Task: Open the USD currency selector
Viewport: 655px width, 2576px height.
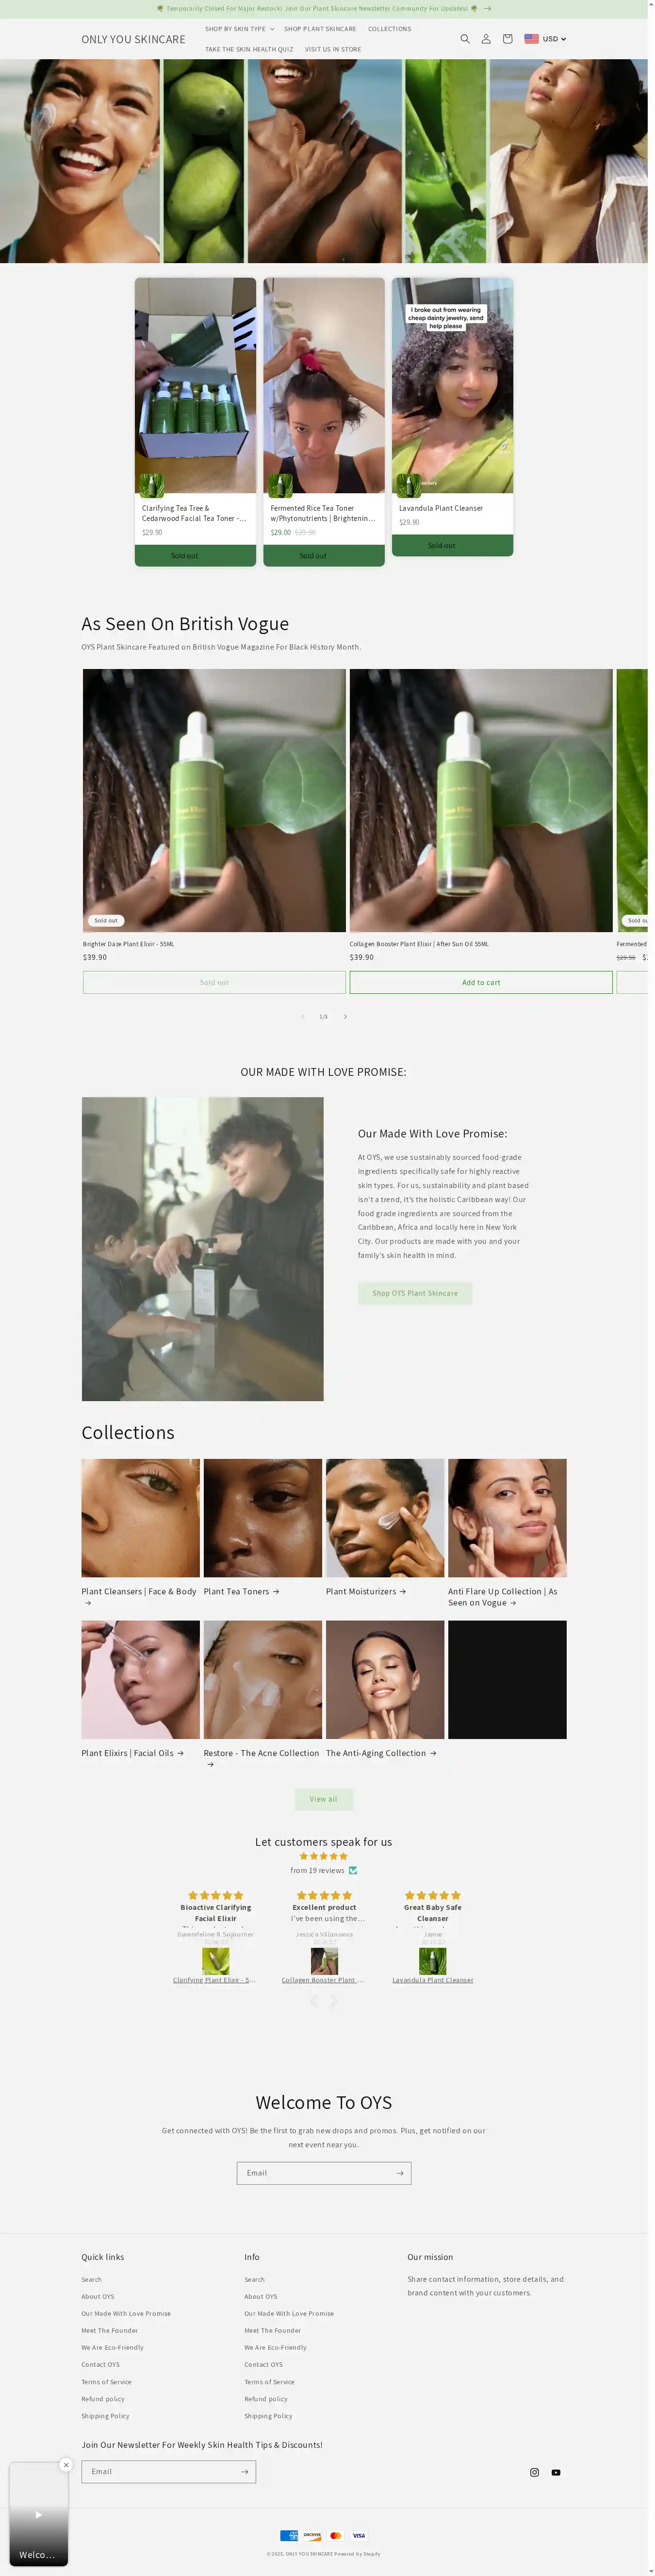Action: [x=545, y=39]
